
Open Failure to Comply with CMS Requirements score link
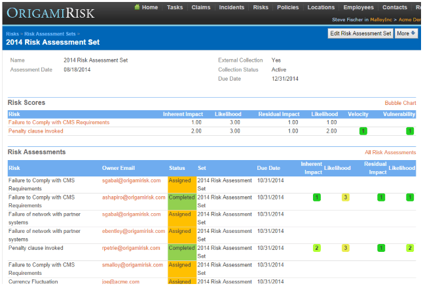[59, 123]
